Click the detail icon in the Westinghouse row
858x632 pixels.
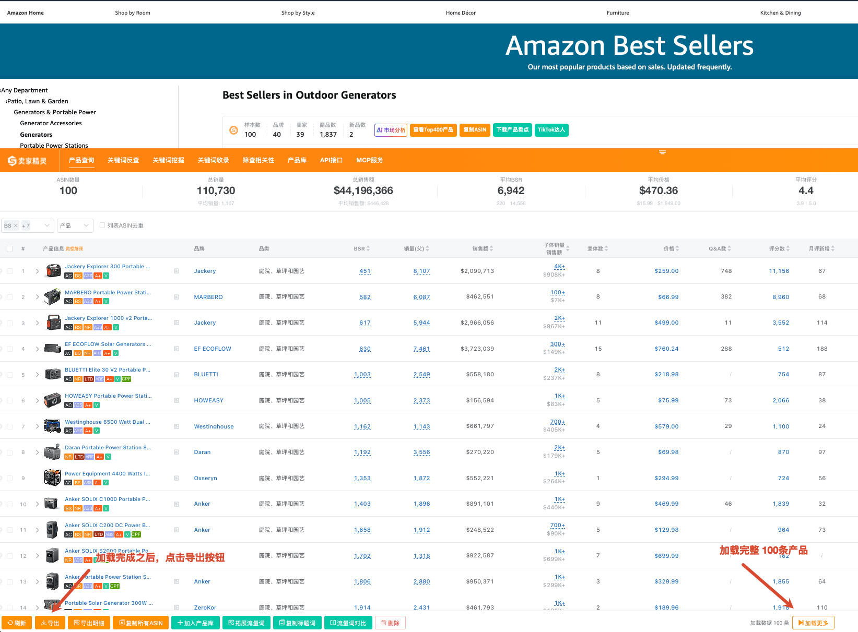[x=177, y=426]
